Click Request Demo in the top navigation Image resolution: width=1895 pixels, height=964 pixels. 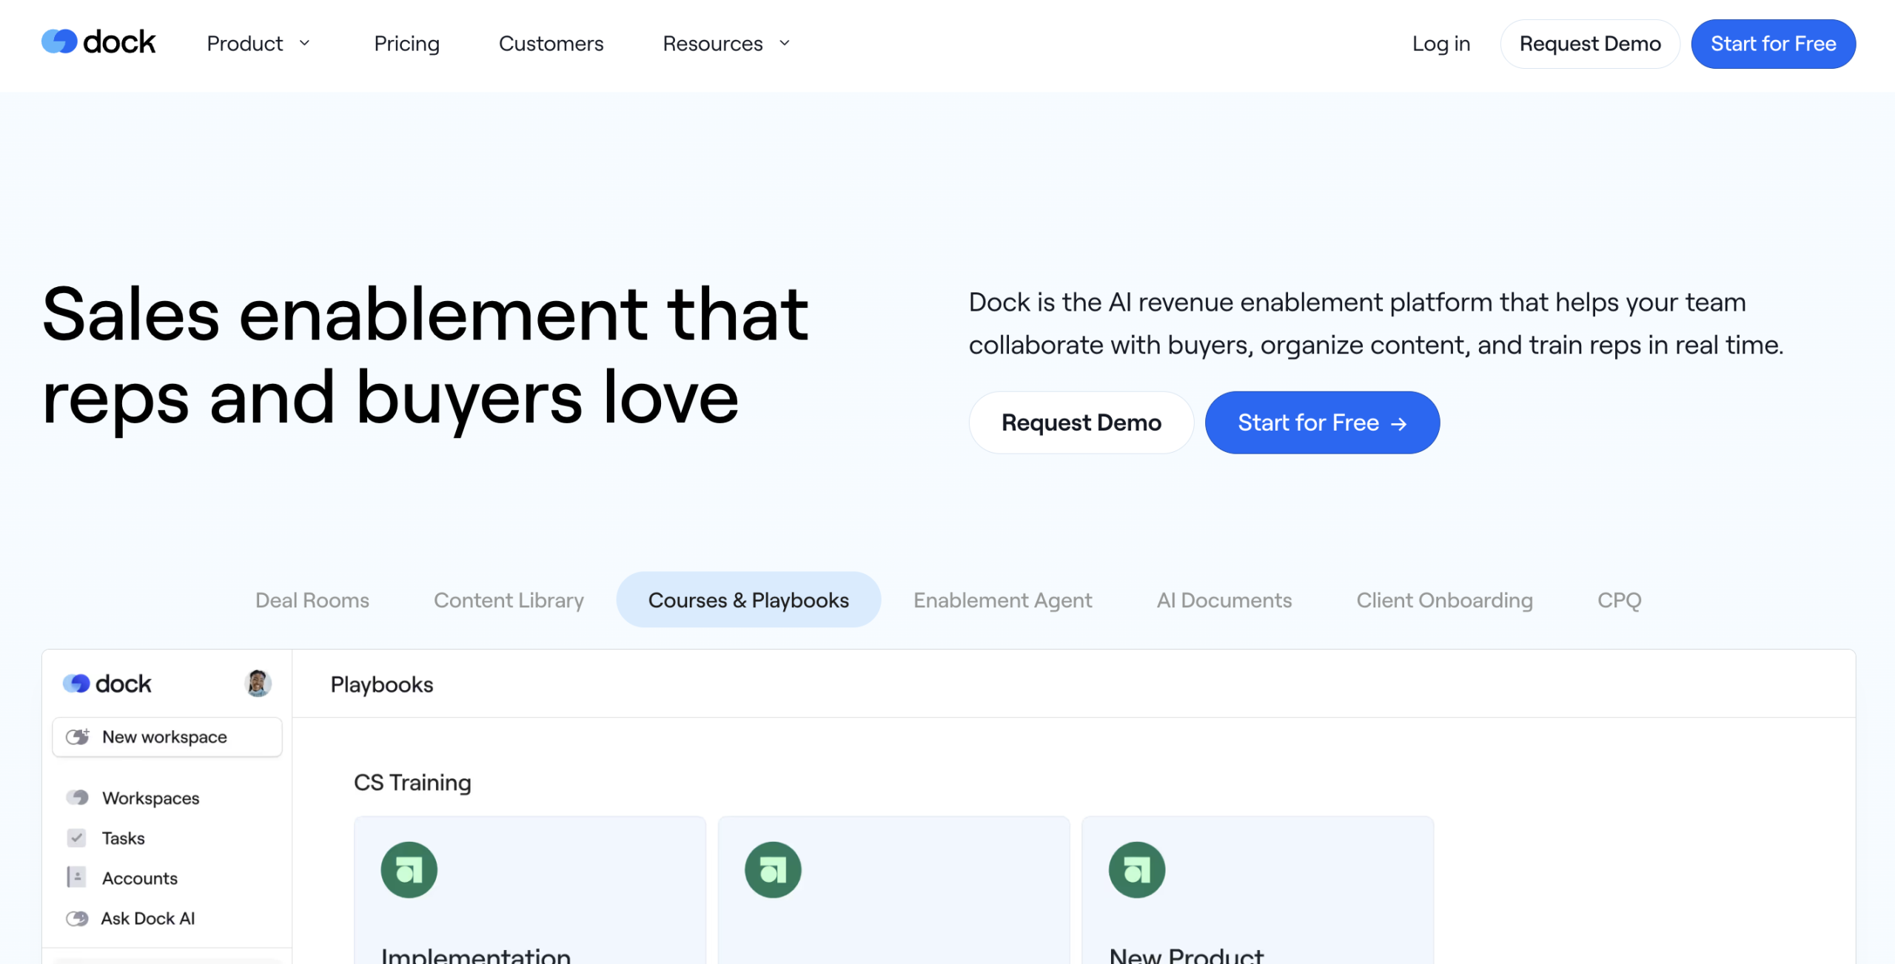pos(1590,44)
